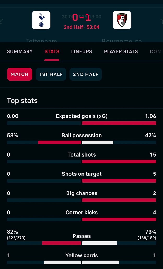
Task: Tap the Yellow cards stat row
Action: pos(81,258)
